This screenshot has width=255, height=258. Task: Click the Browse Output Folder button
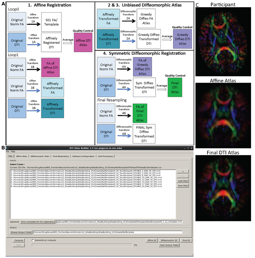[21, 232]
